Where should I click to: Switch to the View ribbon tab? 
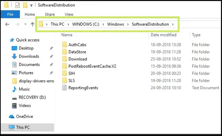click(69, 15)
